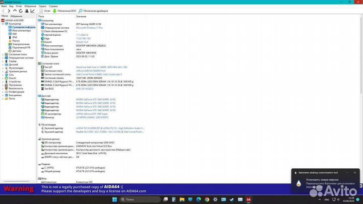Viewport: 363px width, 204px height.
Task: Collapse the Компьютер tree node
Action: pyautogui.click(x=3, y=24)
